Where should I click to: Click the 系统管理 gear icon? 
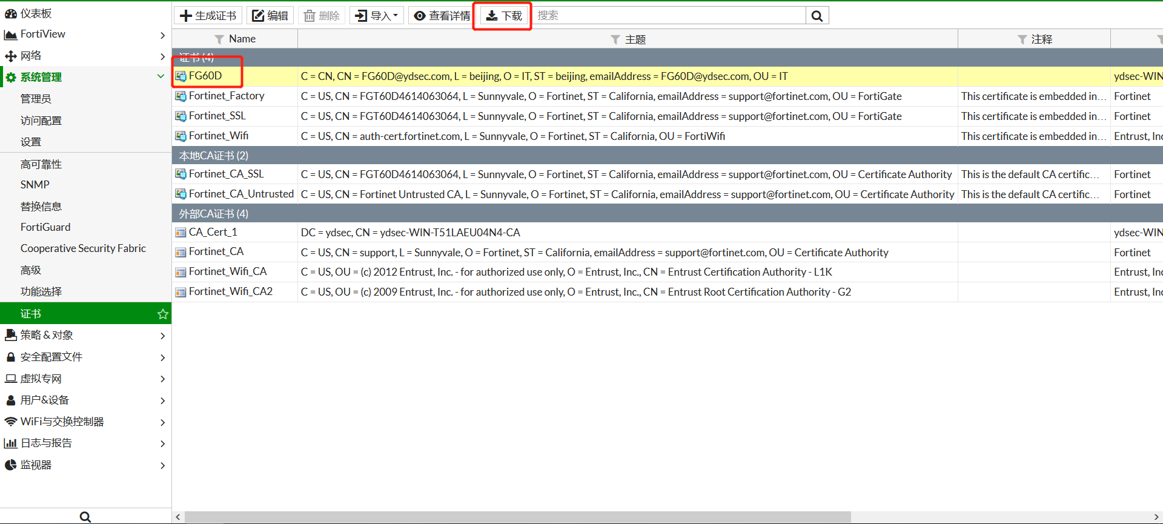click(x=10, y=78)
